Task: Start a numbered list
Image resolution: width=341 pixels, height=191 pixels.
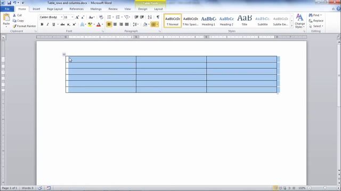Action: pos(118,17)
